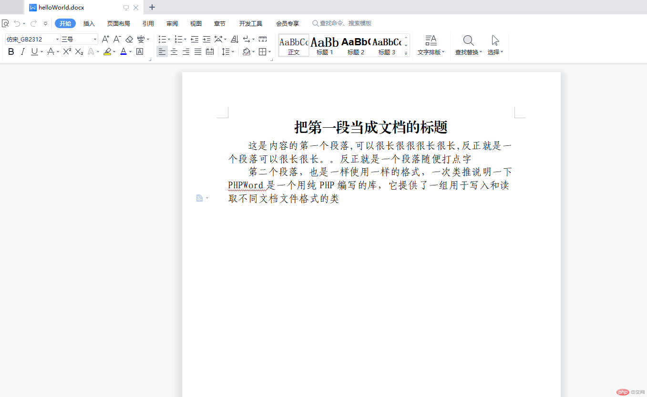Center align the paragraph
The height and width of the screenshot is (397, 647).
[x=174, y=51]
